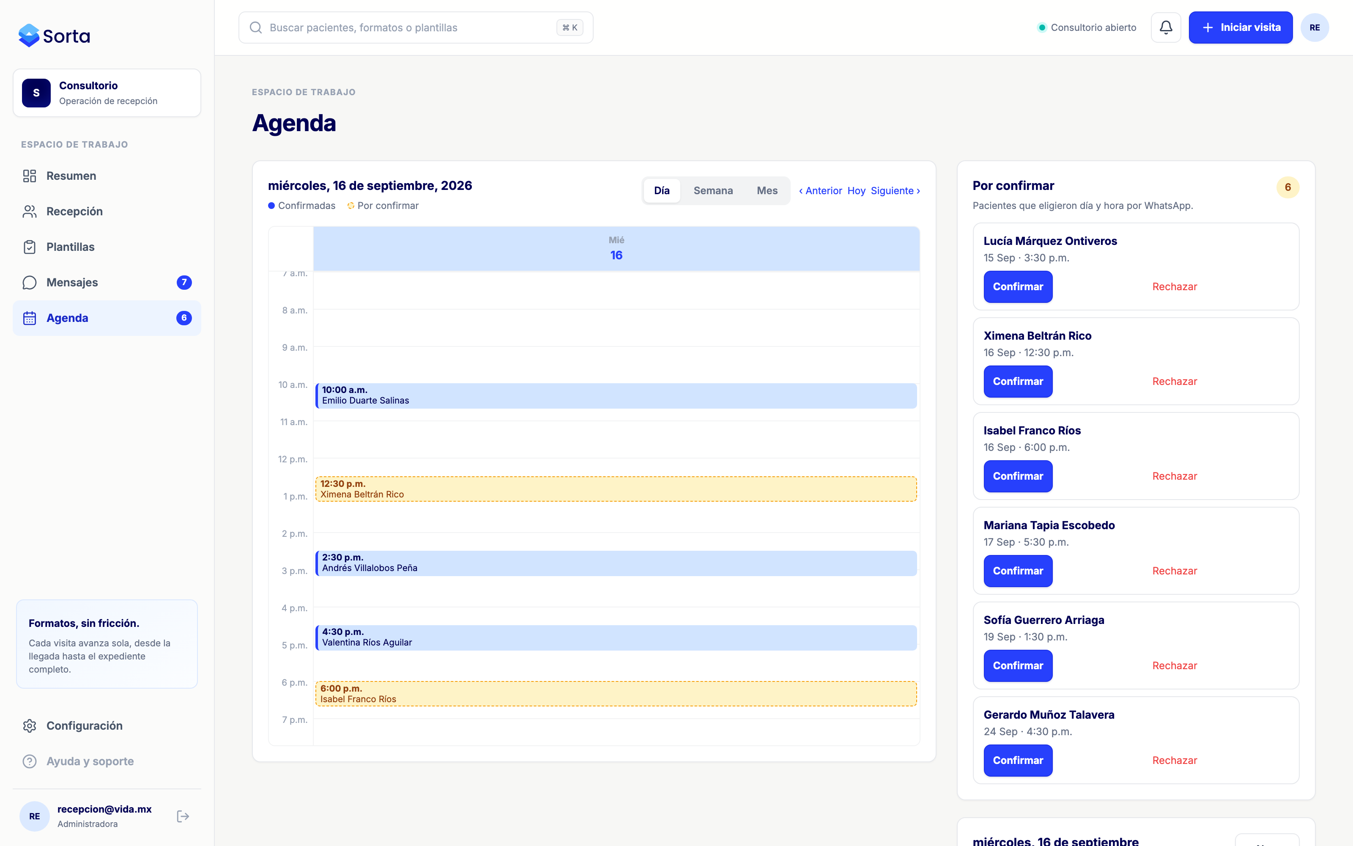Screen dimensions: 1353x846
Task: Click the Mensajes badge showing 7
Action: pos(184,283)
